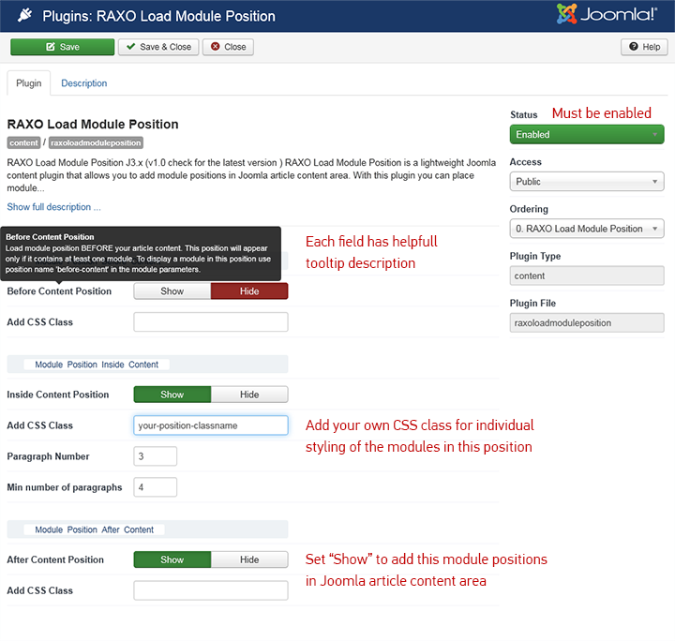Open the Access Public dropdown
This screenshot has height=641, width=675.
(x=587, y=182)
